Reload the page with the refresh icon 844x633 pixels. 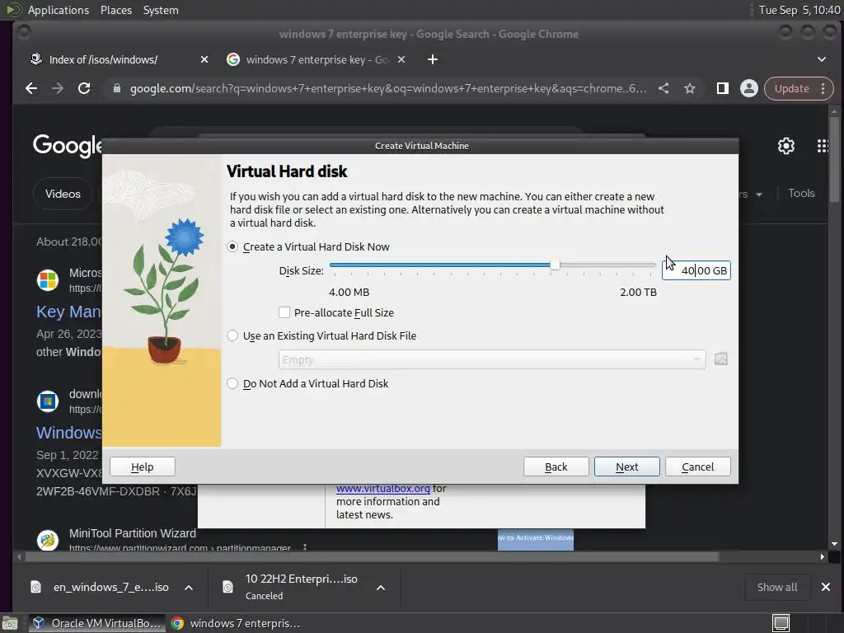point(84,88)
